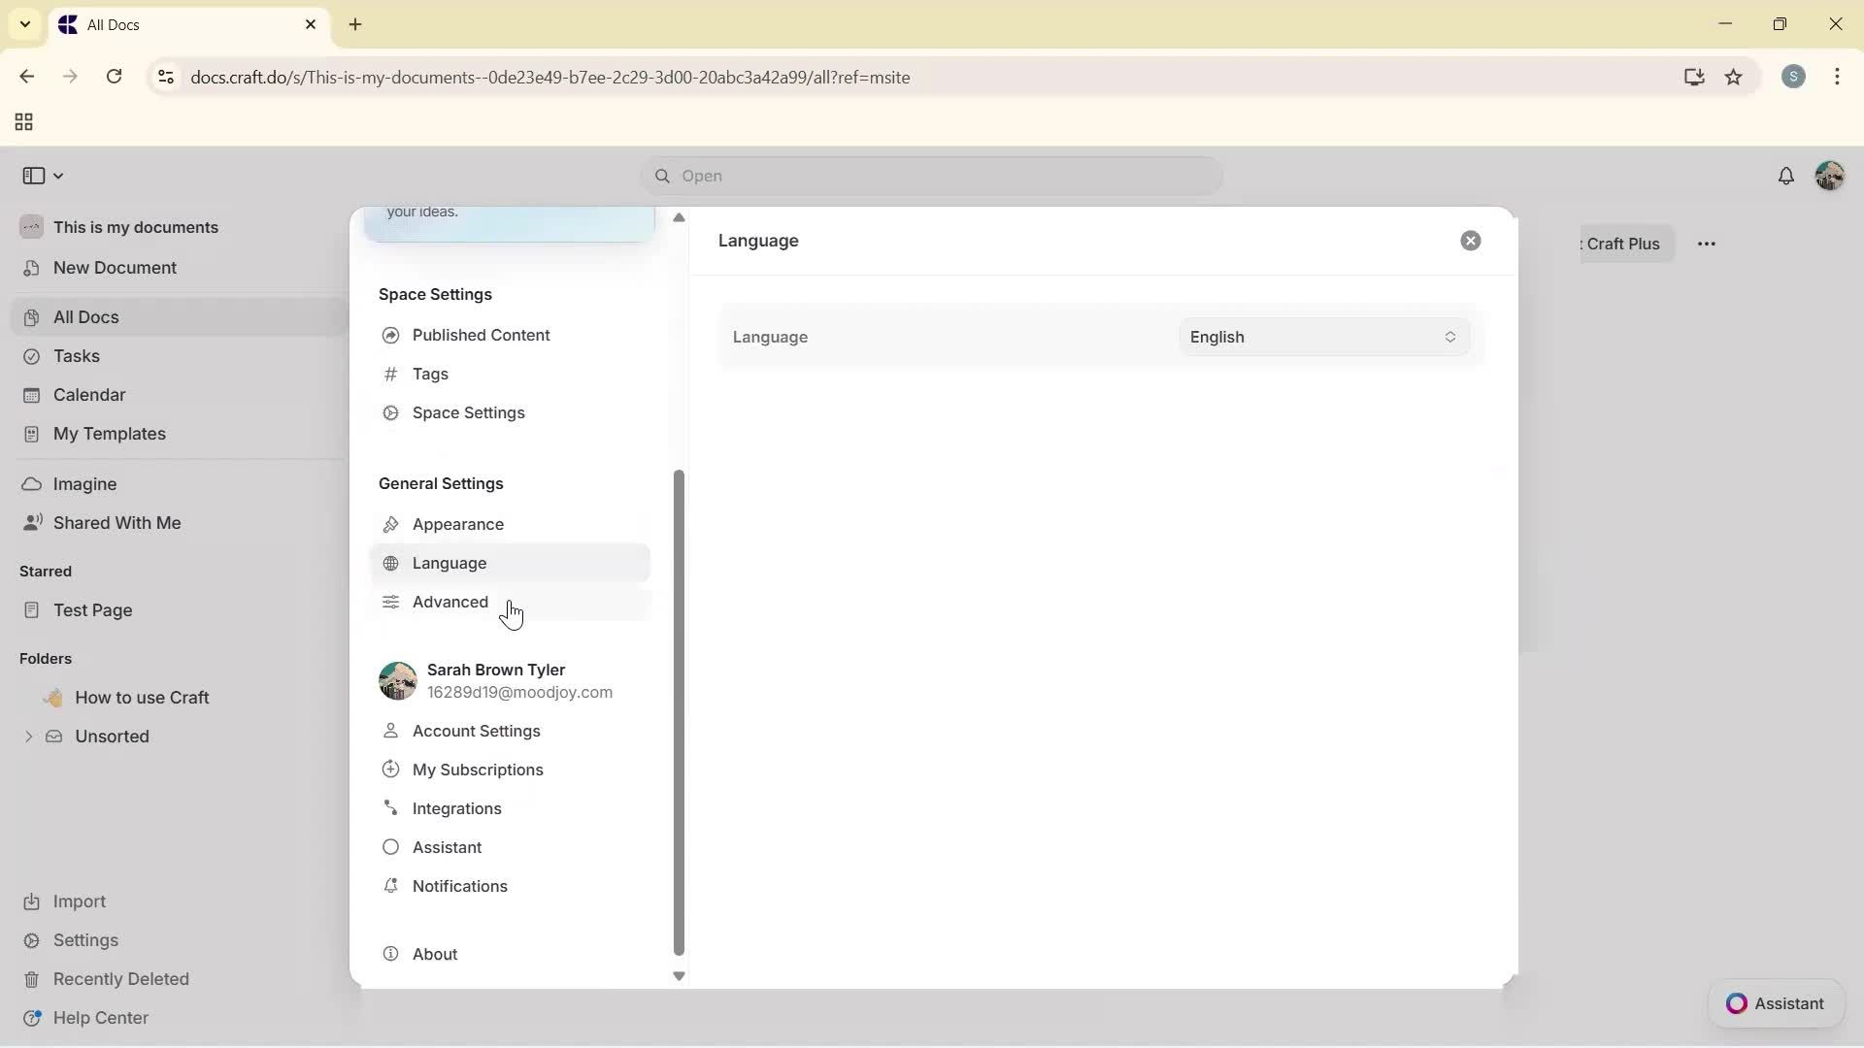Image resolution: width=1864 pixels, height=1048 pixels.
Task: Open the Integrations settings
Action: 456,808
